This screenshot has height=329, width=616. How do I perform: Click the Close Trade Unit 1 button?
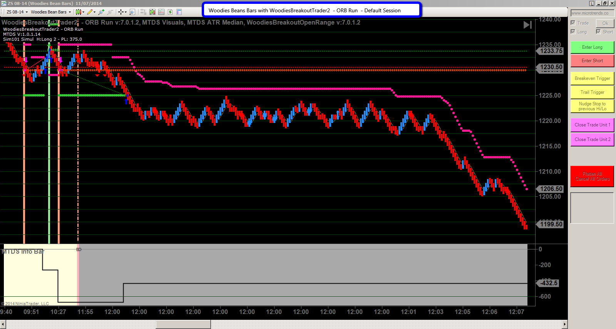pos(592,125)
